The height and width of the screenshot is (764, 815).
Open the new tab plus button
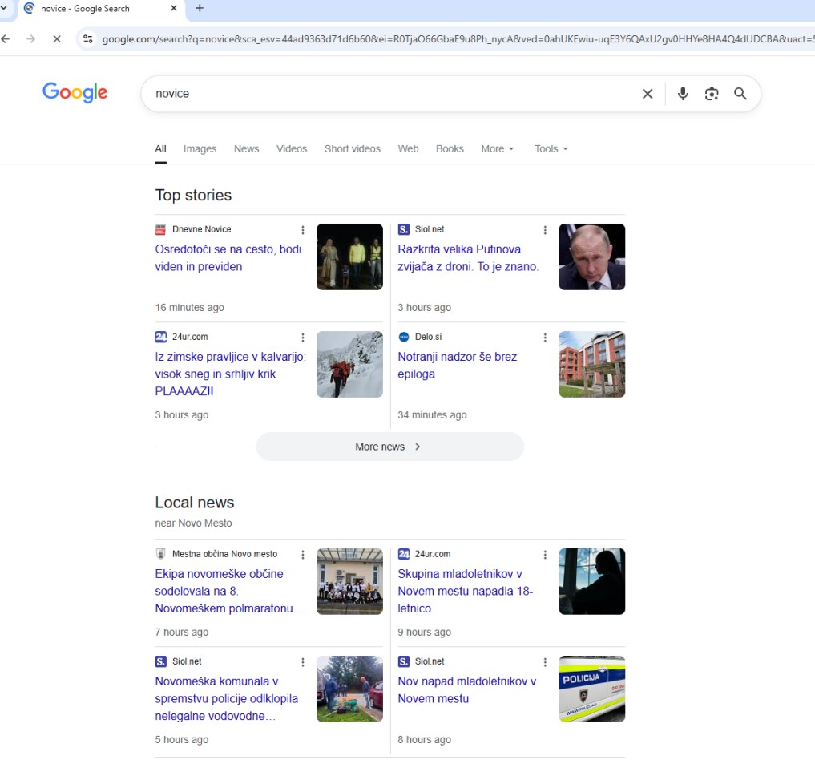200,9
